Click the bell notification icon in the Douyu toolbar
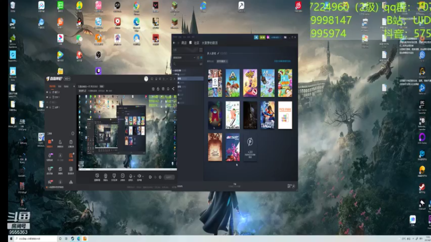Viewport: 431px width, 242px height. pos(168,89)
